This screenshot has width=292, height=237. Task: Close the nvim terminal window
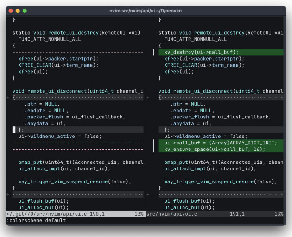11,11
